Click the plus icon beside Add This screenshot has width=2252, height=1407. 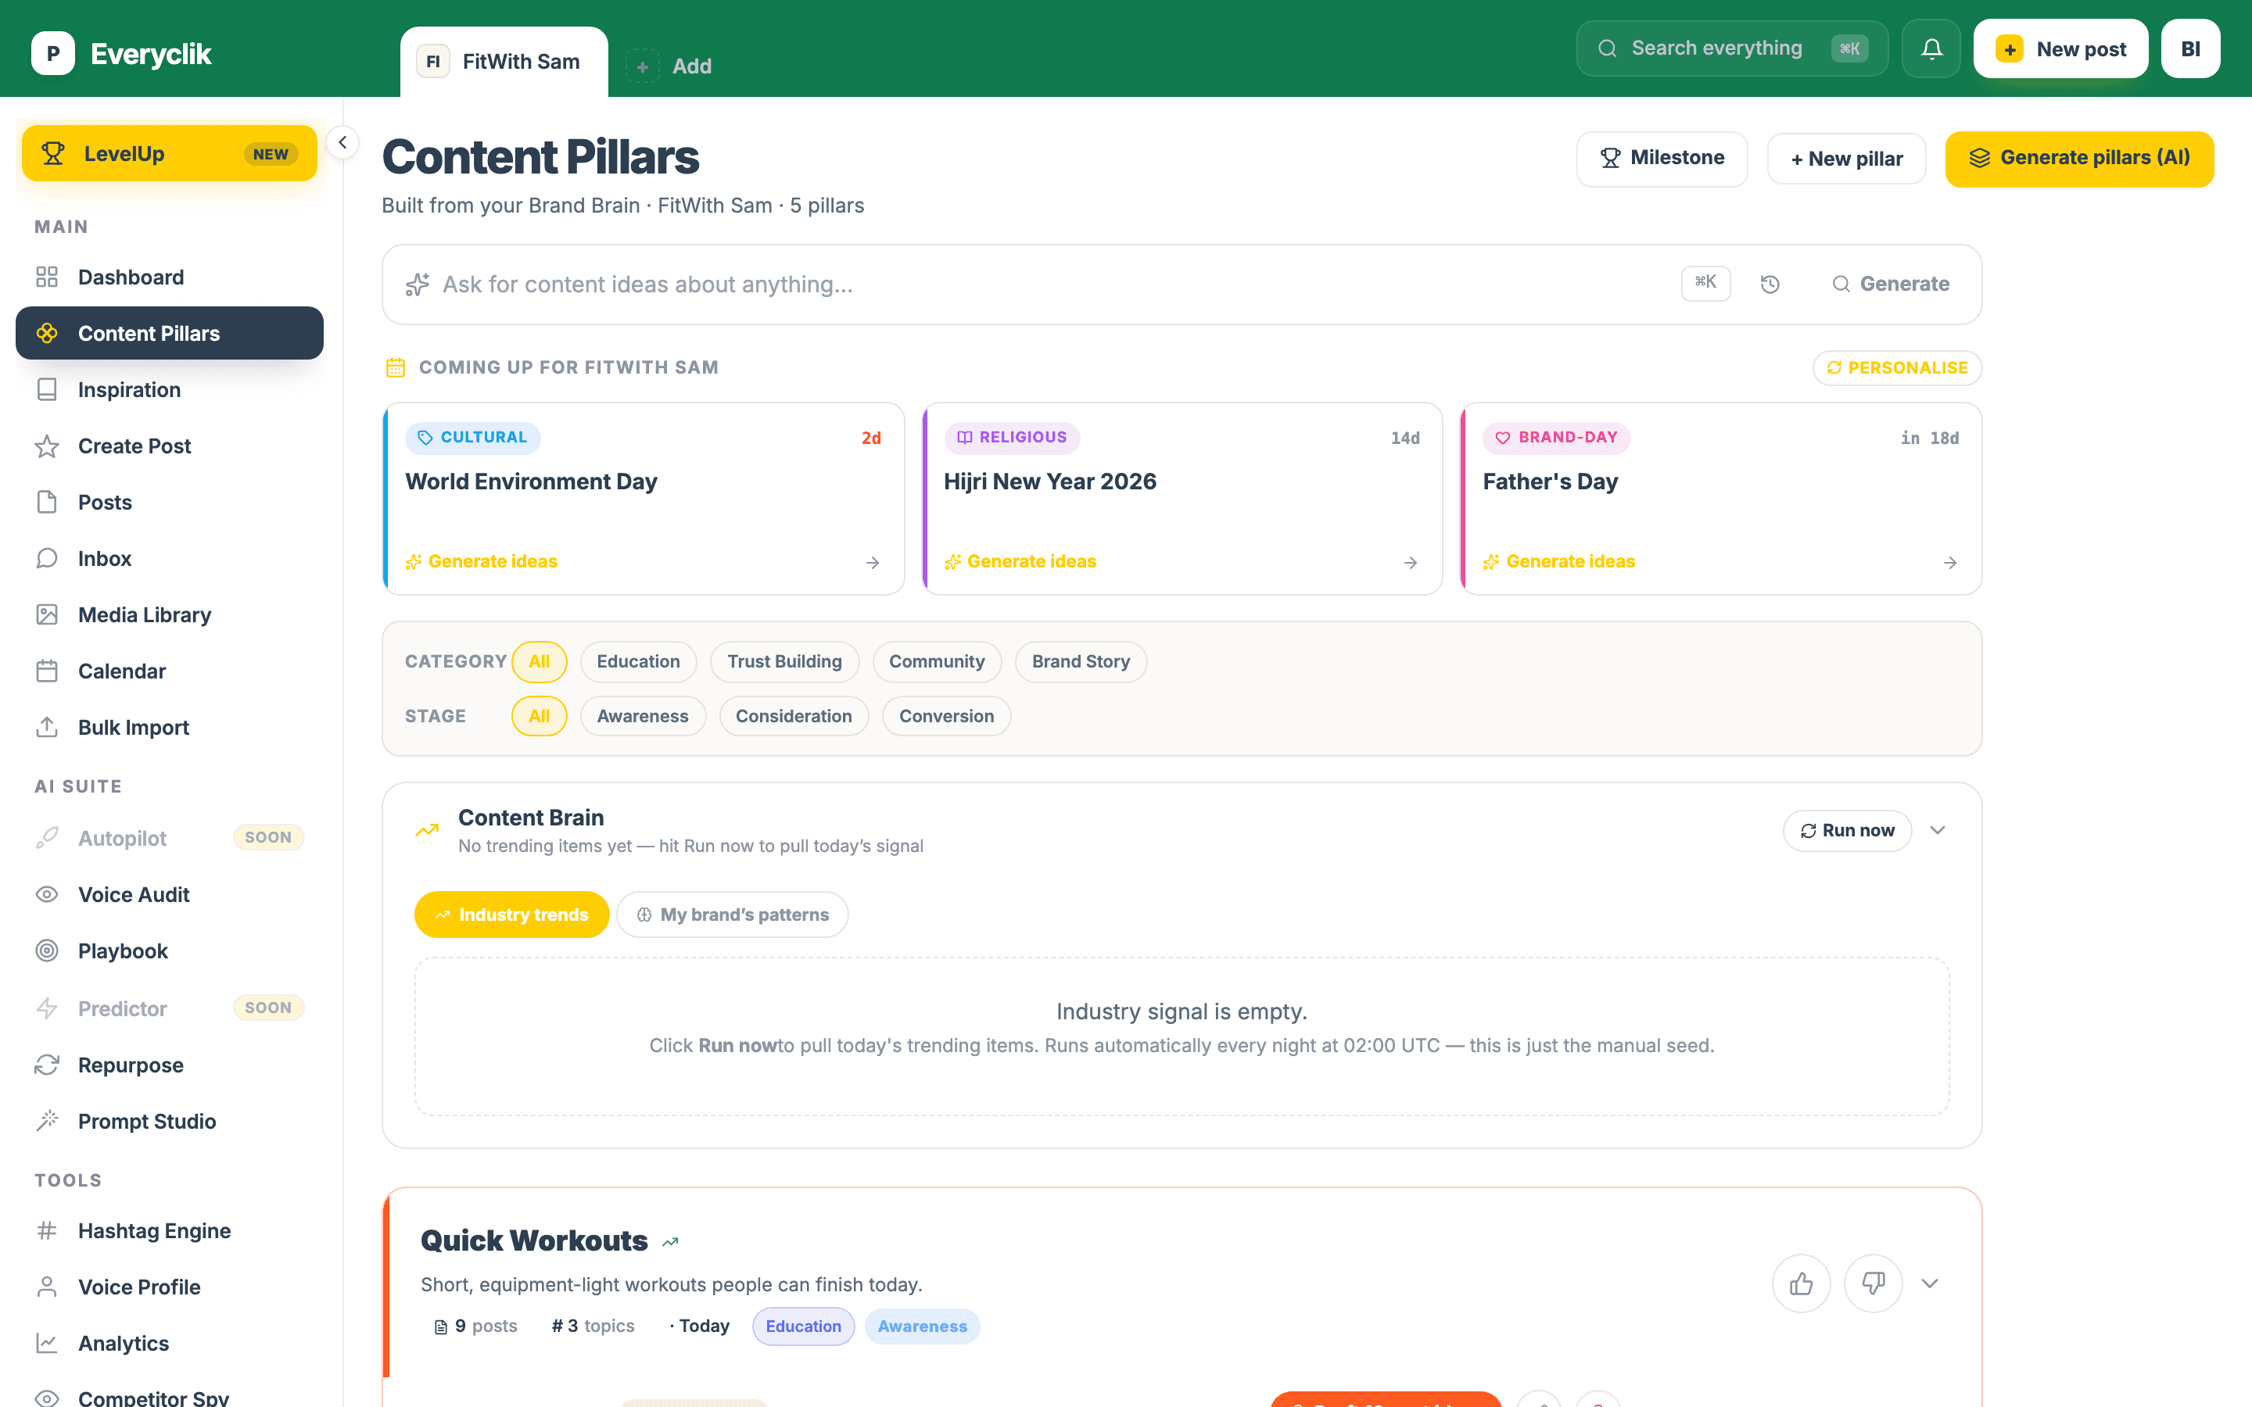642,66
